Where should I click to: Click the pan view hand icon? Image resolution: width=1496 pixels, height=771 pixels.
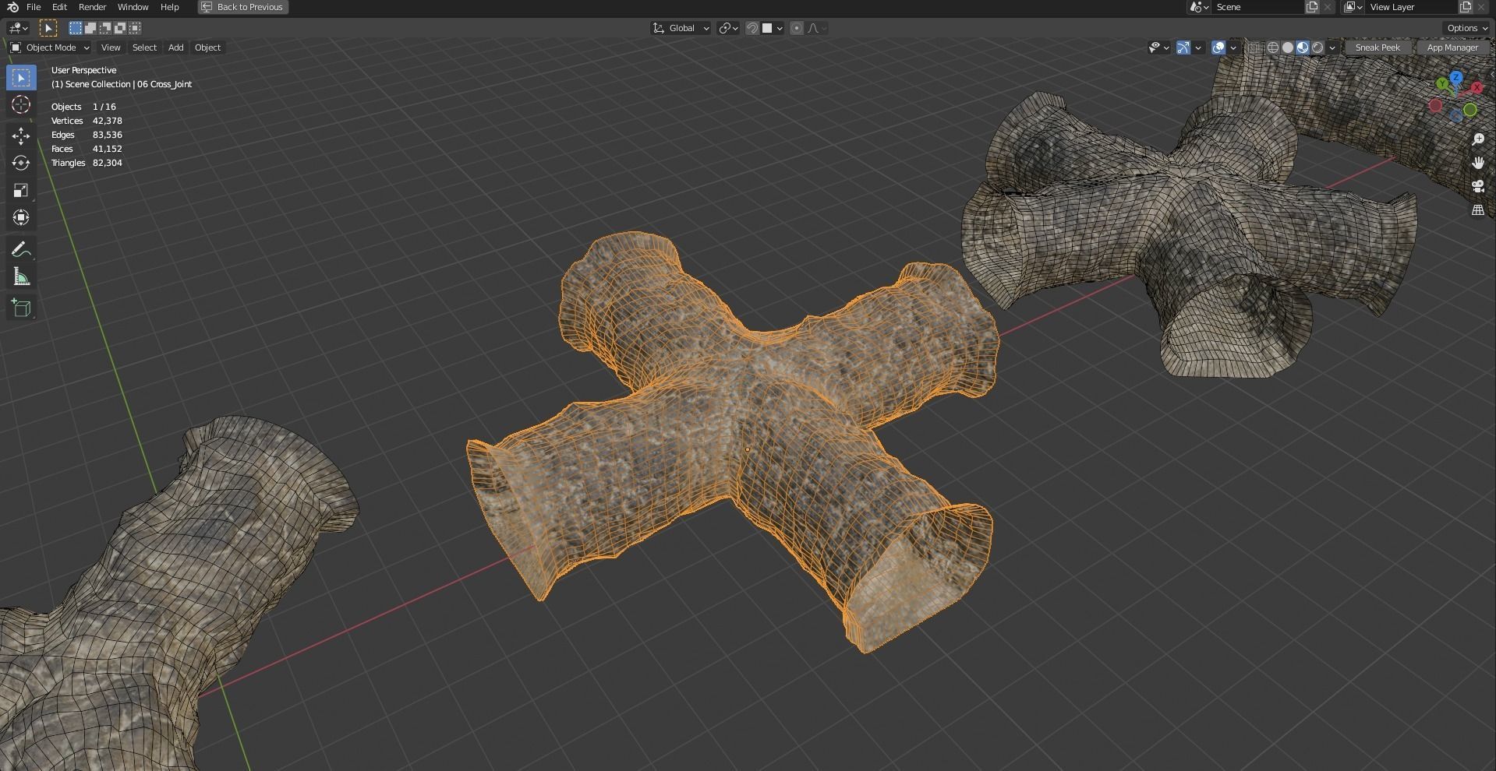coord(1477,163)
